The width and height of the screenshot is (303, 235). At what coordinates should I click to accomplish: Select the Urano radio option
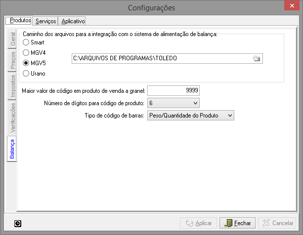(x=26, y=74)
